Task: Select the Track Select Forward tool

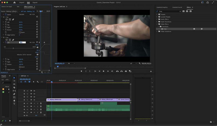Action: click(14, 81)
